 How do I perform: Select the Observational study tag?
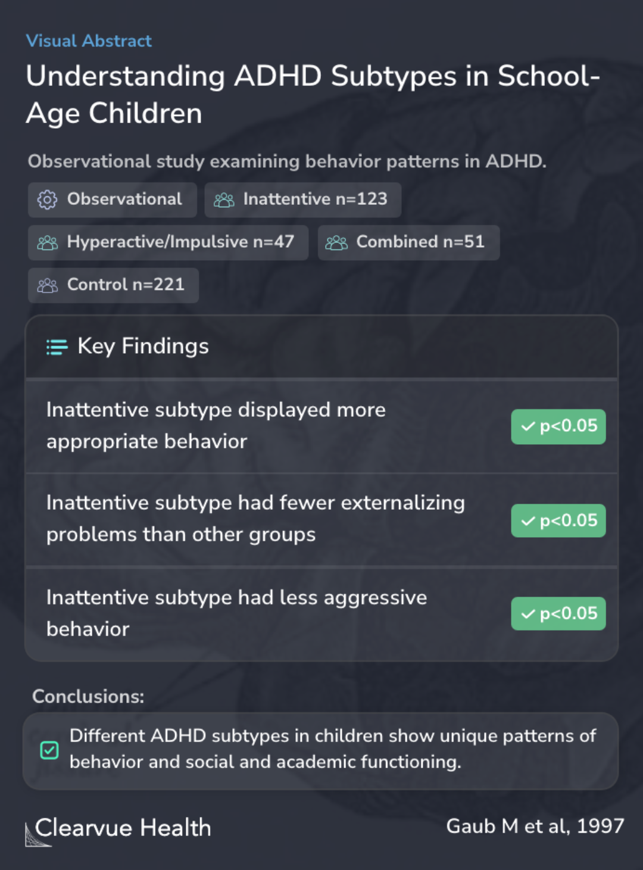point(113,199)
